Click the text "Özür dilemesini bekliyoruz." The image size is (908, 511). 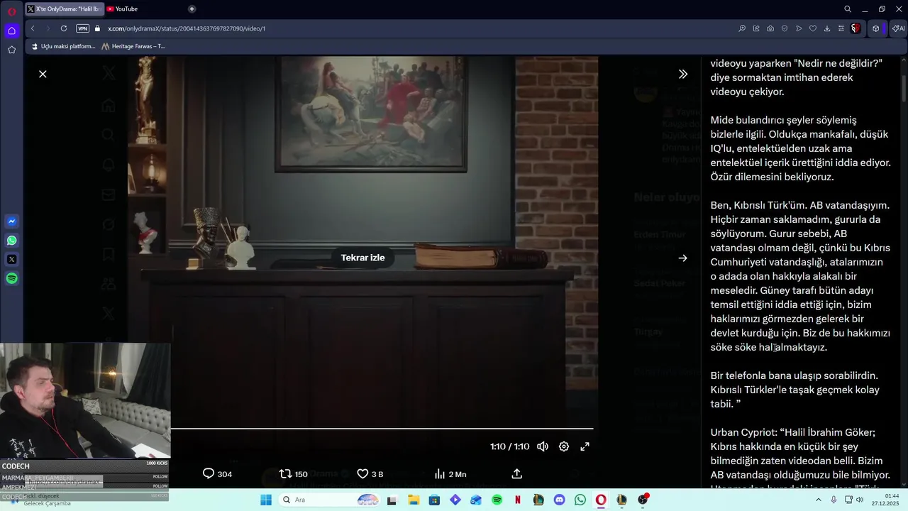(772, 177)
